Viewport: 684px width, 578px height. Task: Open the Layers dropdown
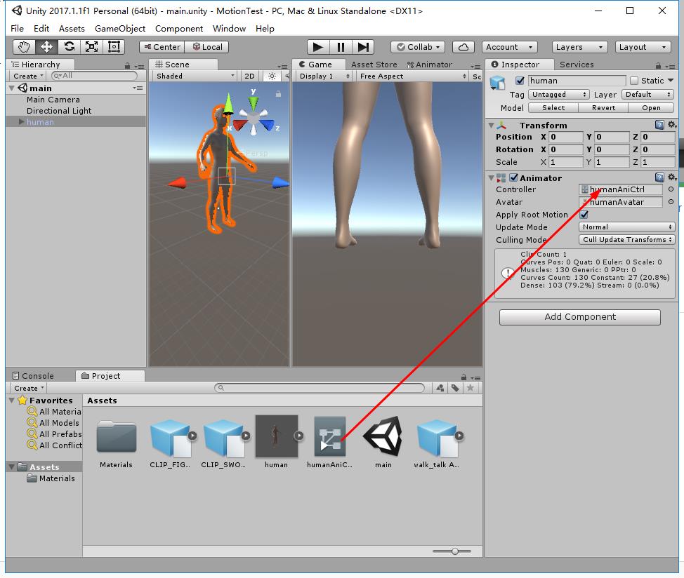tap(580, 46)
